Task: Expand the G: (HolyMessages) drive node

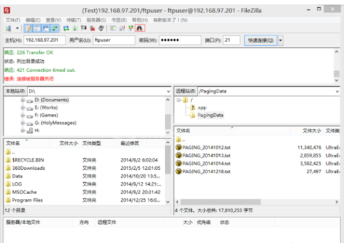Action: pos(23,123)
